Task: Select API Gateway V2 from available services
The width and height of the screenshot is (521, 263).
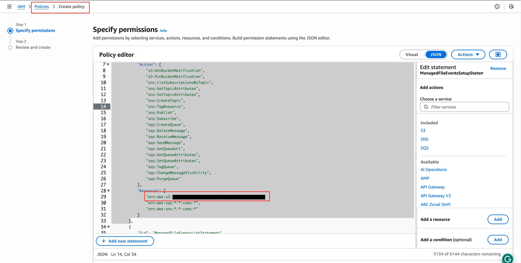Action: (x=436, y=195)
